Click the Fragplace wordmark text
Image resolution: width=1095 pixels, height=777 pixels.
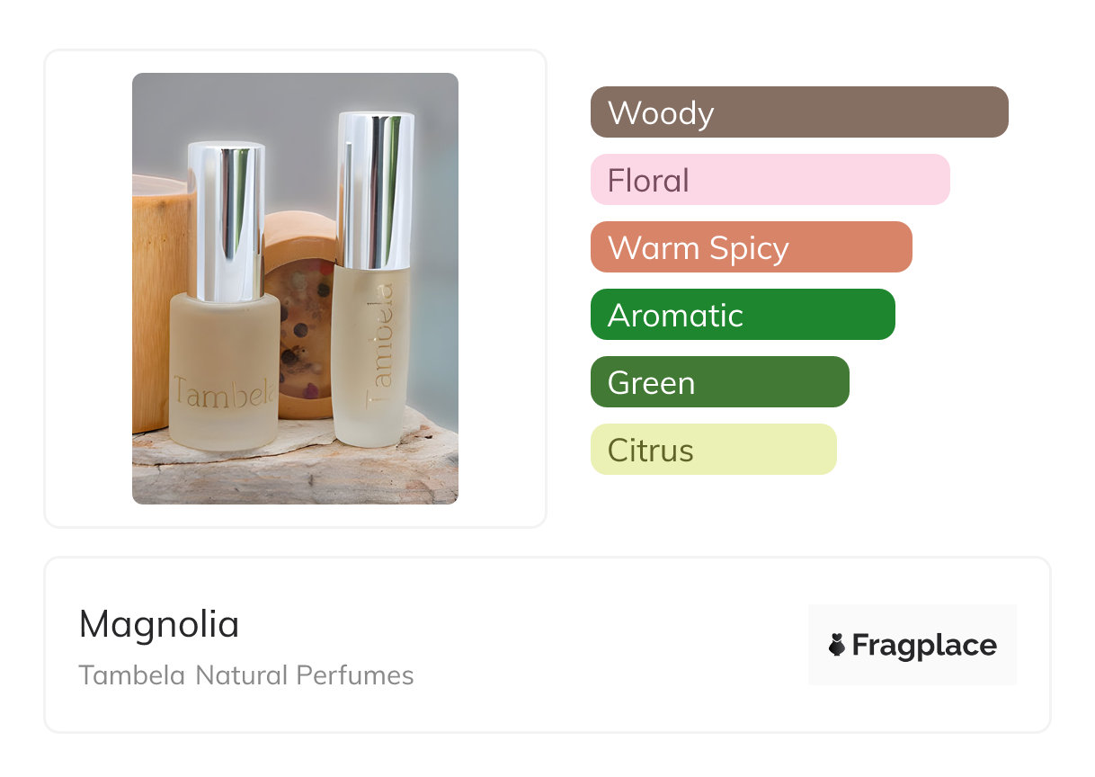click(x=924, y=646)
